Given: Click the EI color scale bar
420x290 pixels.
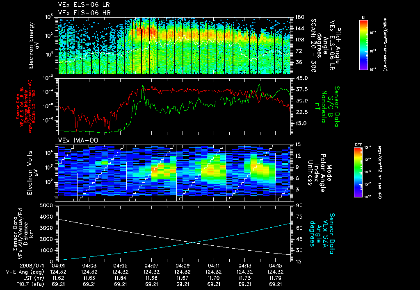Looking at the screenshot, I should click(x=363, y=45).
